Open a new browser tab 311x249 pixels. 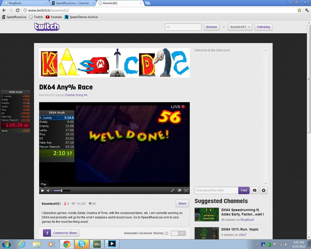pos(148,3)
